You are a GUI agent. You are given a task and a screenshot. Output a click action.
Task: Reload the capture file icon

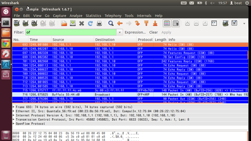click(91, 23)
